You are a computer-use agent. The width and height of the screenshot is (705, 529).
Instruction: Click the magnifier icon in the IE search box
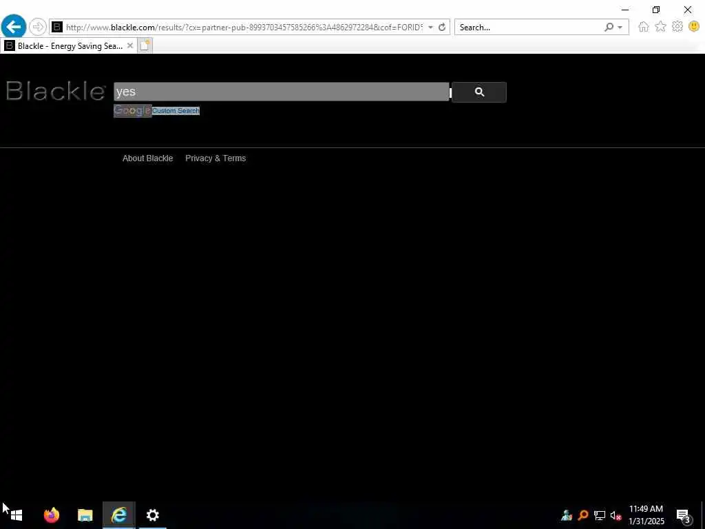[609, 27]
